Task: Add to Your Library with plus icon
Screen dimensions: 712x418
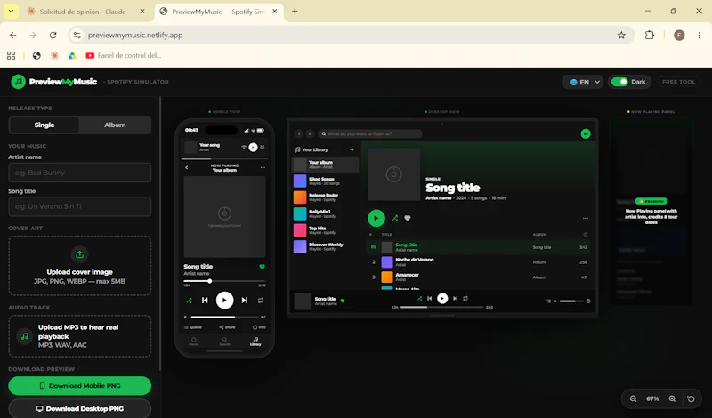Action: tap(352, 149)
